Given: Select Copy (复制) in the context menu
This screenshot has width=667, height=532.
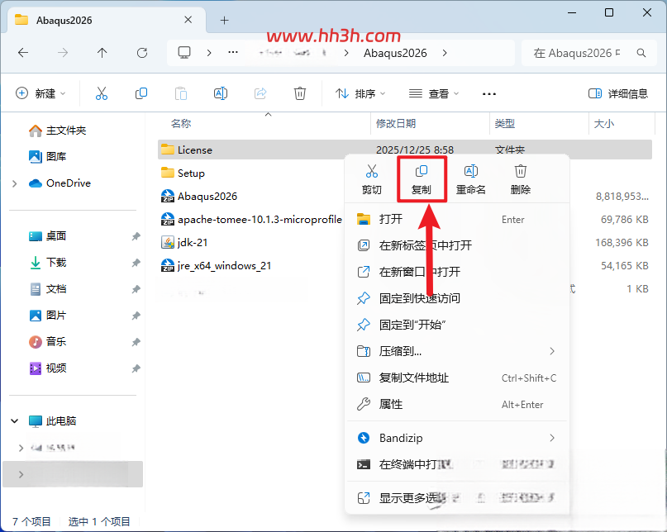Looking at the screenshot, I should click(x=422, y=179).
